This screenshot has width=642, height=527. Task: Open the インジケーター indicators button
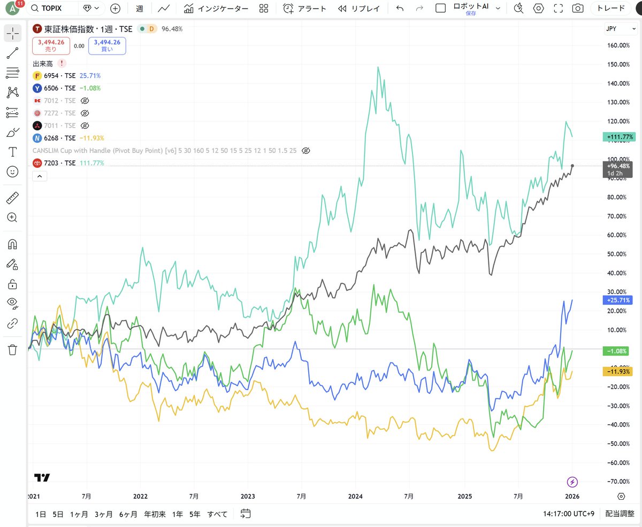pyautogui.click(x=216, y=9)
